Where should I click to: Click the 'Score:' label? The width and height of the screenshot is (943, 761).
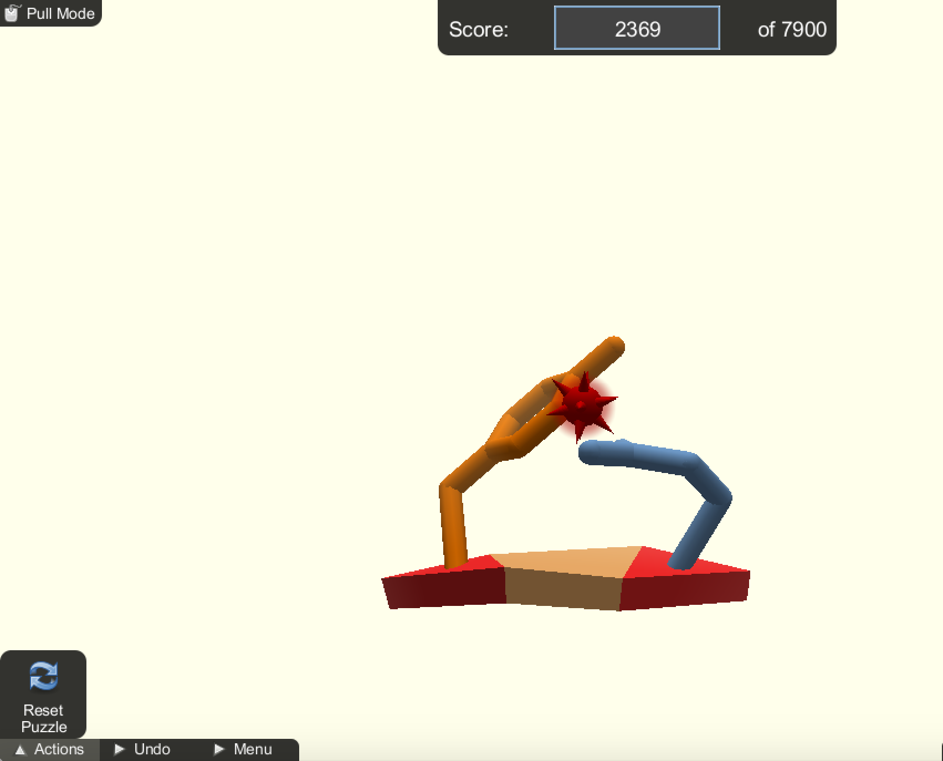point(479,29)
